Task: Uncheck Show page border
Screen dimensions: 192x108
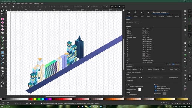Action: (155, 87)
